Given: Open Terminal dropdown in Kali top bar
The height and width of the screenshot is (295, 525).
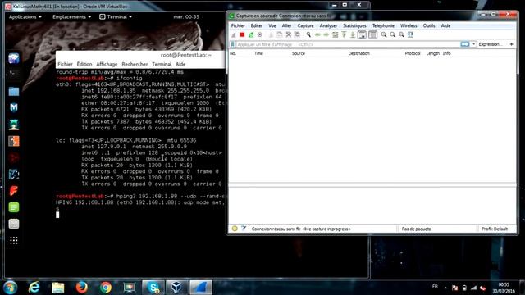Looking at the screenshot, I should coord(116,16).
